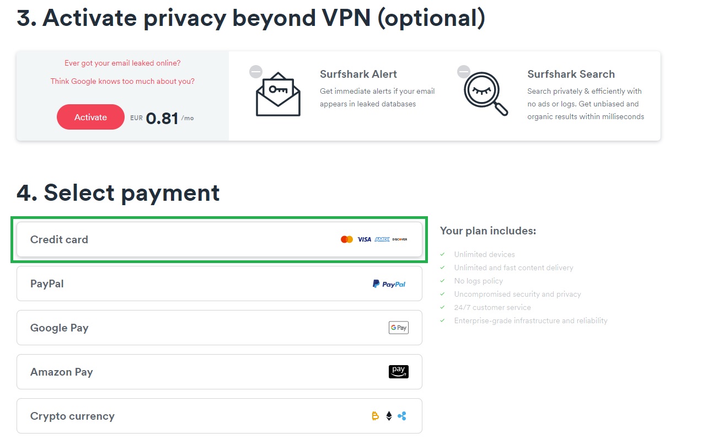Click the Mastercard logo in Credit card row
The image size is (718, 444).
coord(346,239)
